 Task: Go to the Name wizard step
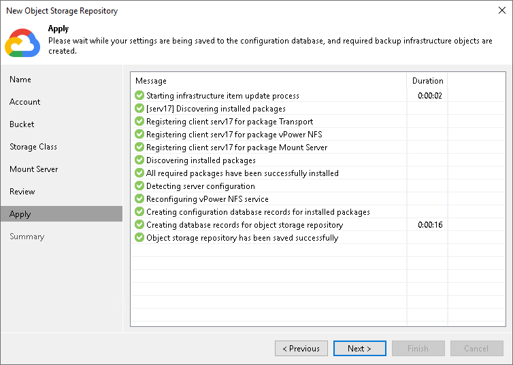pos(20,80)
